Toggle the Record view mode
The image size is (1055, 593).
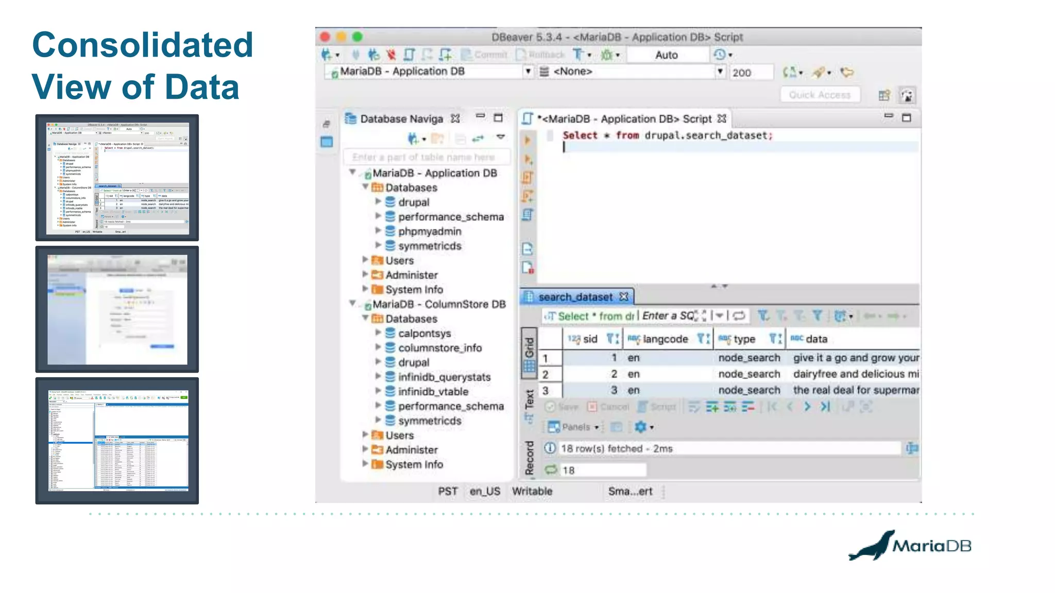(529, 457)
